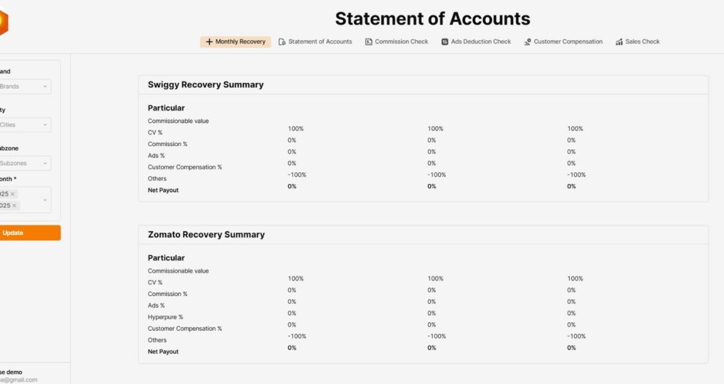Image resolution: width=724 pixels, height=384 pixels.
Task: Click the Sales Check bar chart icon
Action: tap(619, 42)
